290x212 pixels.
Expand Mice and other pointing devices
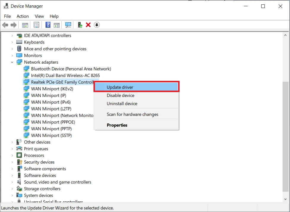tap(12, 49)
